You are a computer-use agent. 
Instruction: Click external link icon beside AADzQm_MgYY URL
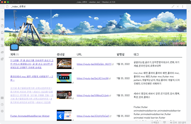[113, 64]
